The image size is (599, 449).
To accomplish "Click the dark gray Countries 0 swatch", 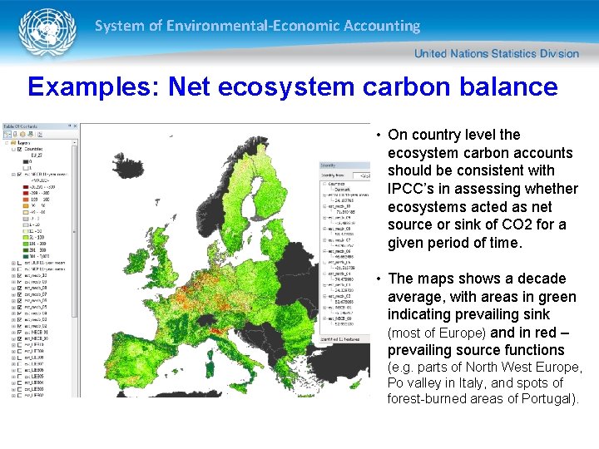I will coord(26,162).
